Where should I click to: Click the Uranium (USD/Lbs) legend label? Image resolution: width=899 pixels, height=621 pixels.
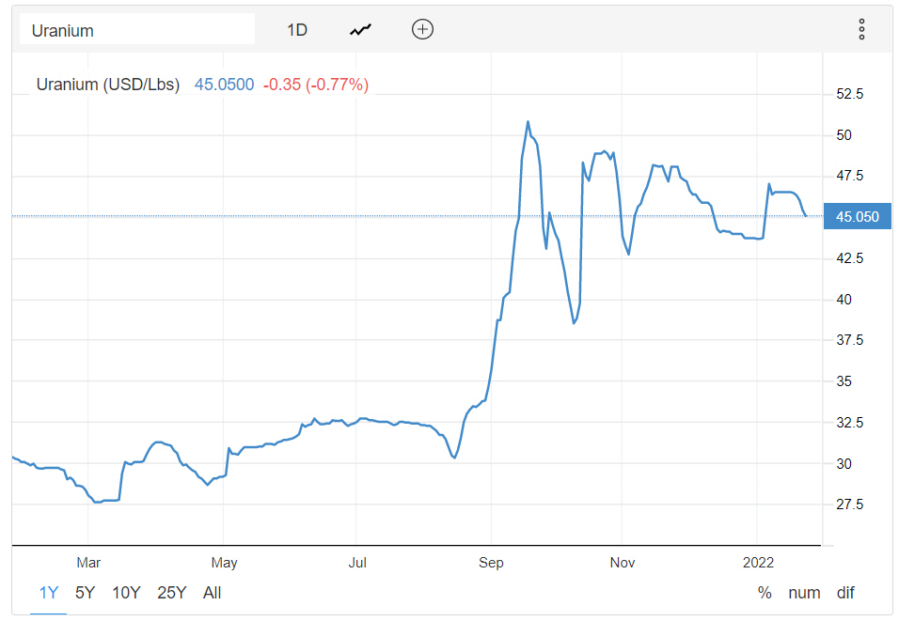107,85
